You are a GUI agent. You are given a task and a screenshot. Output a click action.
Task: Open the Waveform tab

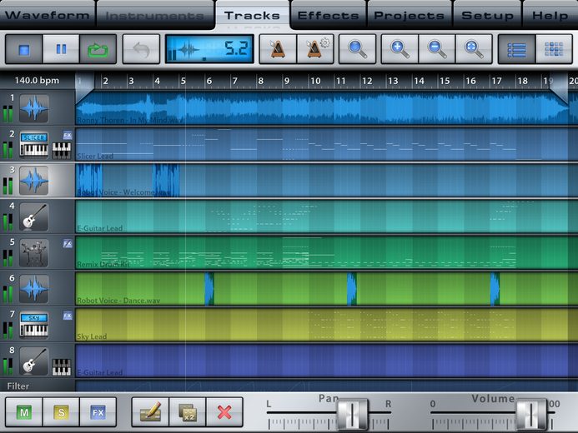[48, 15]
